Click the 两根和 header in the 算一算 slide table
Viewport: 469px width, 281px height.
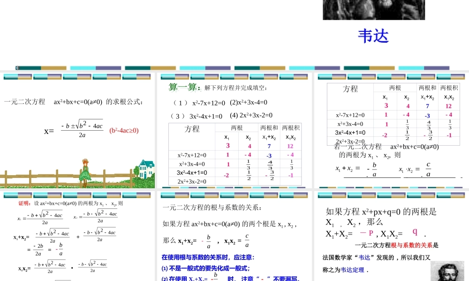[269, 128]
